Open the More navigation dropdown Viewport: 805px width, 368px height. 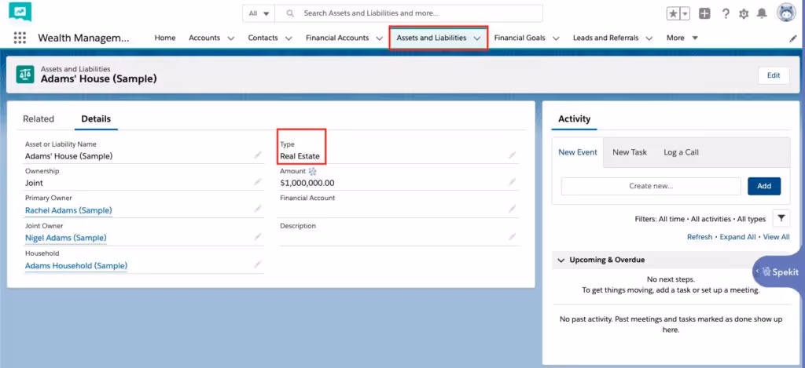(x=682, y=38)
